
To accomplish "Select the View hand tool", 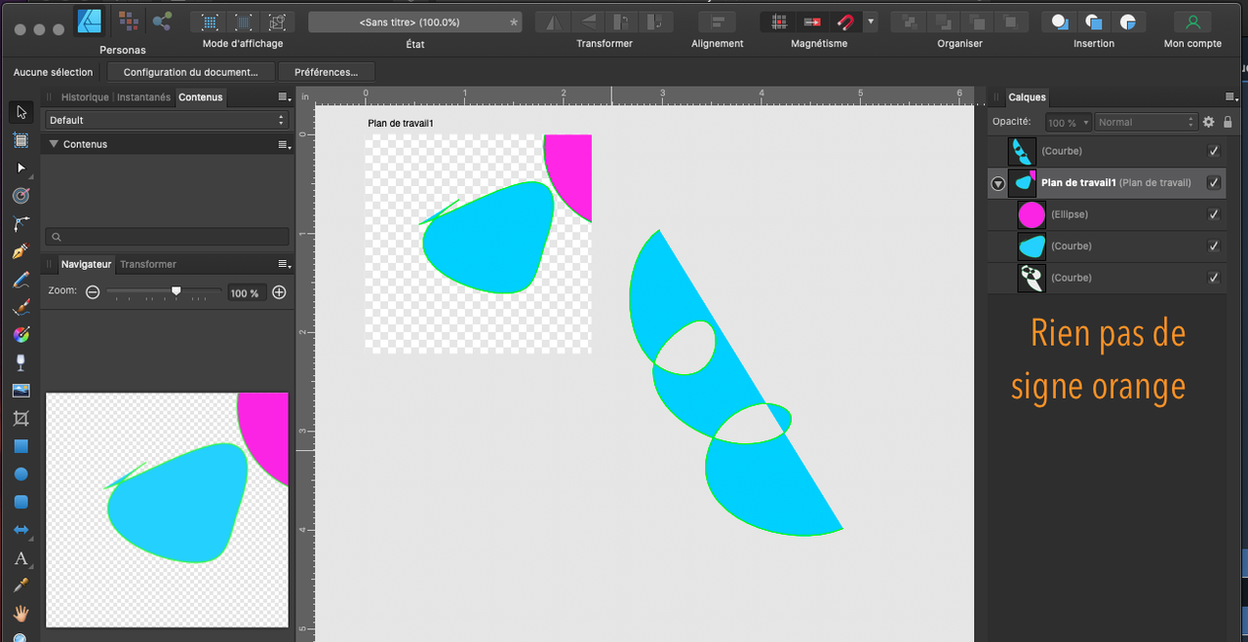I will [x=20, y=614].
